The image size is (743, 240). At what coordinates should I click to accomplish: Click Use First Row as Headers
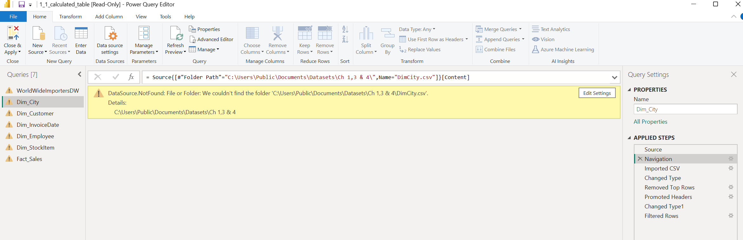tap(433, 39)
